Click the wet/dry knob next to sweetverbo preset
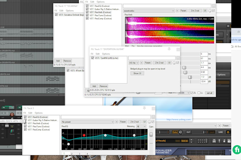Image resolution: width=241 pixels, height=160 pixels. click(210, 11)
